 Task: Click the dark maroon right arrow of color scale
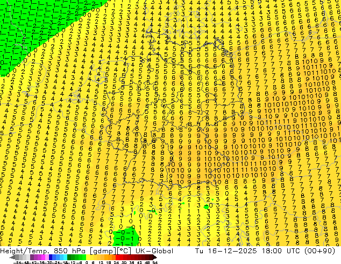pos(155,258)
